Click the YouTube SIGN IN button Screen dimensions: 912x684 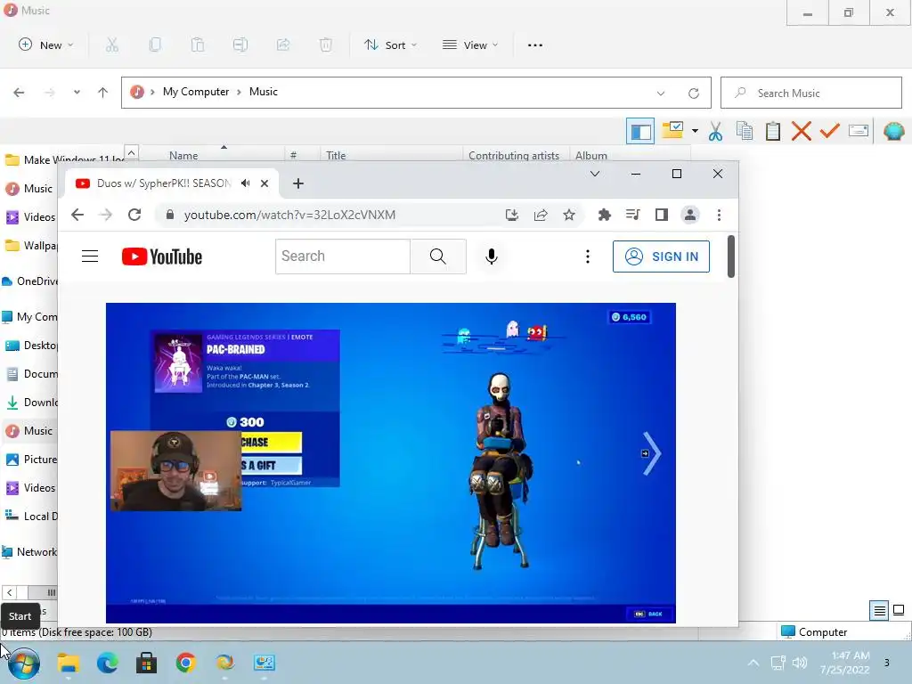click(x=661, y=256)
